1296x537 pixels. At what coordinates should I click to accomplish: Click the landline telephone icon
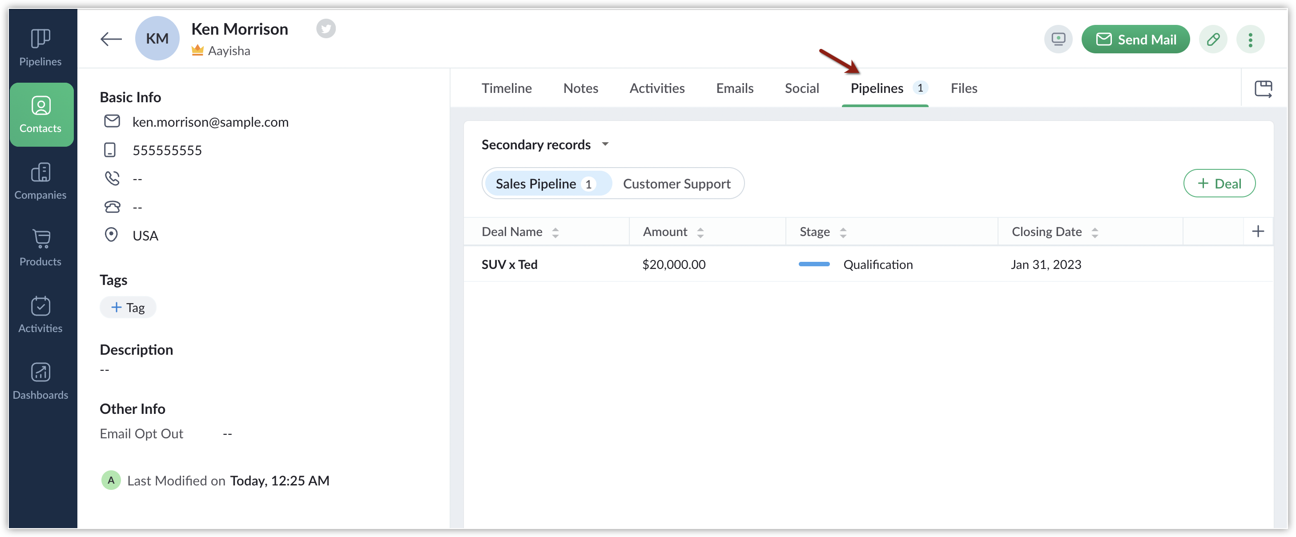click(x=112, y=207)
